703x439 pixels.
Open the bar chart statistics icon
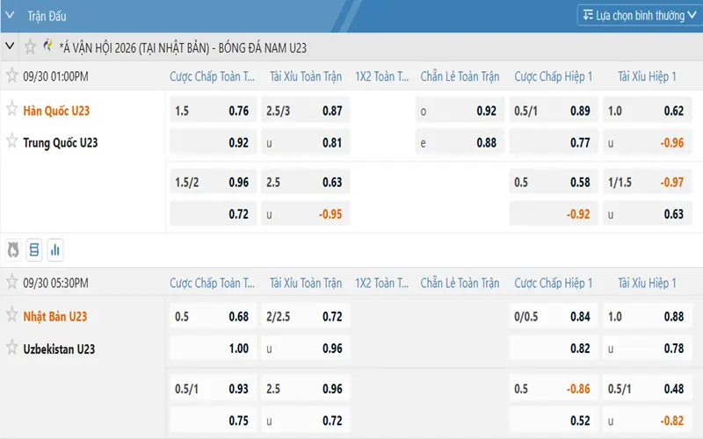point(55,250)
